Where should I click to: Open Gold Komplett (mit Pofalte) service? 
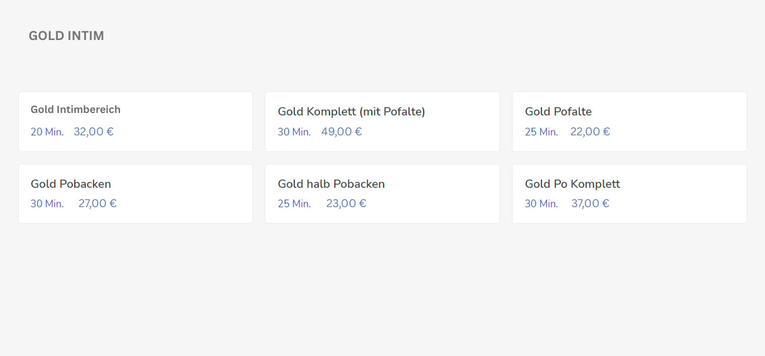382,121
